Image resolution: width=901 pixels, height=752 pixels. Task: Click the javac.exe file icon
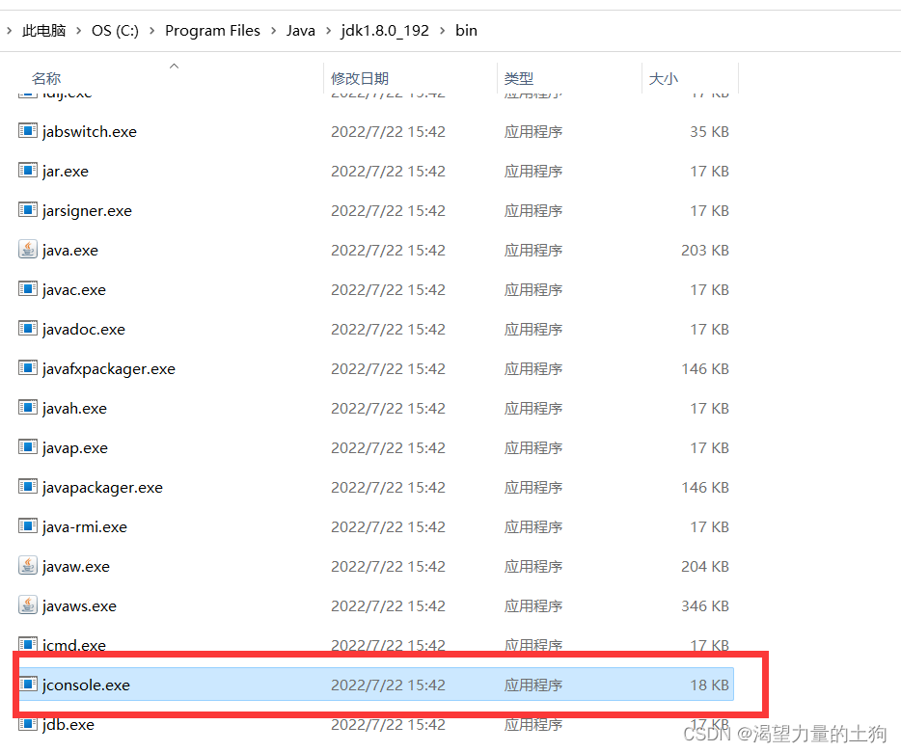point(28,289)
